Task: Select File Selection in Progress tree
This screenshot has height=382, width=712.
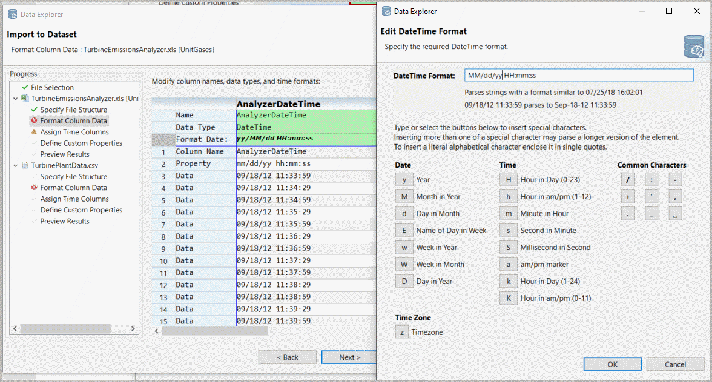Action: 52,88
